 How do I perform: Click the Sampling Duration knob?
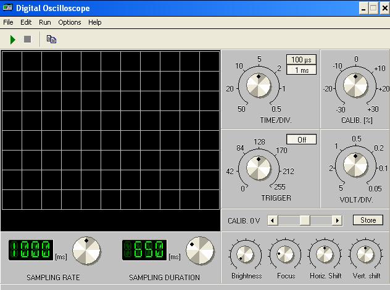coord(199,250)
